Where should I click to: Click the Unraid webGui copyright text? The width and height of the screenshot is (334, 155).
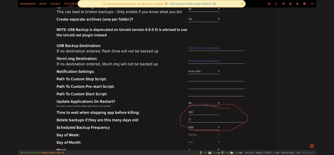273,153
